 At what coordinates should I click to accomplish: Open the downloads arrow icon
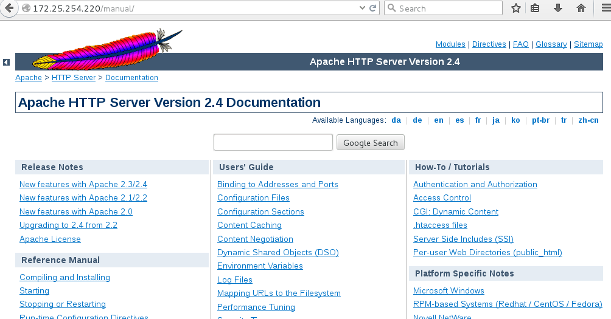[x=558, y=8]
